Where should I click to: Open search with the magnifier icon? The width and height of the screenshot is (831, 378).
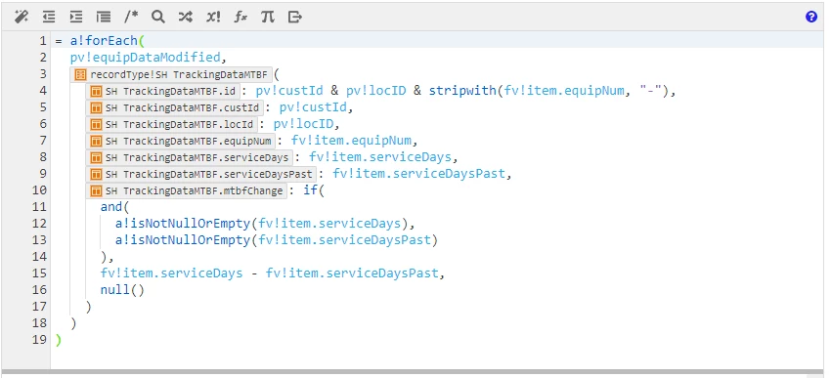[x=158, y=17]
